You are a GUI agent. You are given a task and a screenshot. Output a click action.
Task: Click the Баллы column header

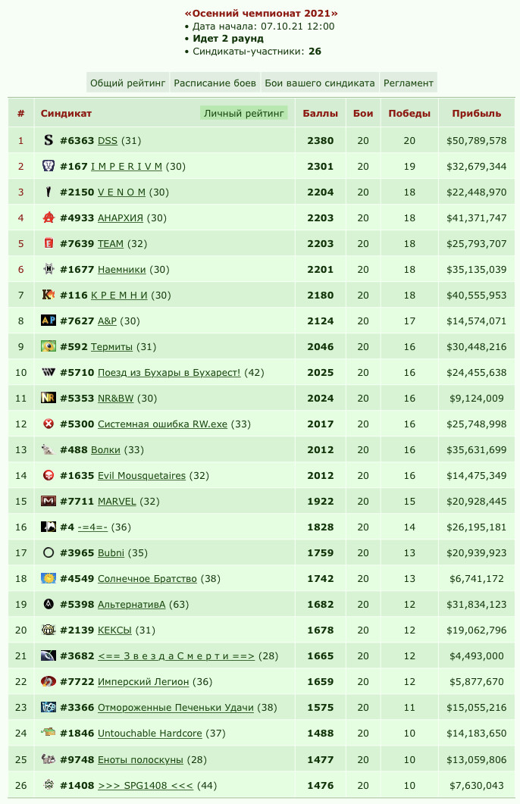[x=321, y=114]
